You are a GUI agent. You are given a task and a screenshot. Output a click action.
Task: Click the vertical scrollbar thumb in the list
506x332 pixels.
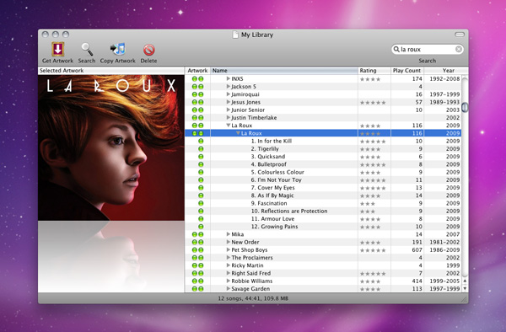[465, 107]
